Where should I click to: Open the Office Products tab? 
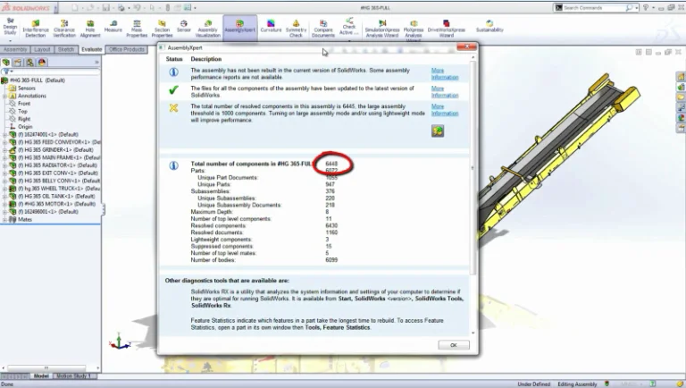(x=126, y=50)
